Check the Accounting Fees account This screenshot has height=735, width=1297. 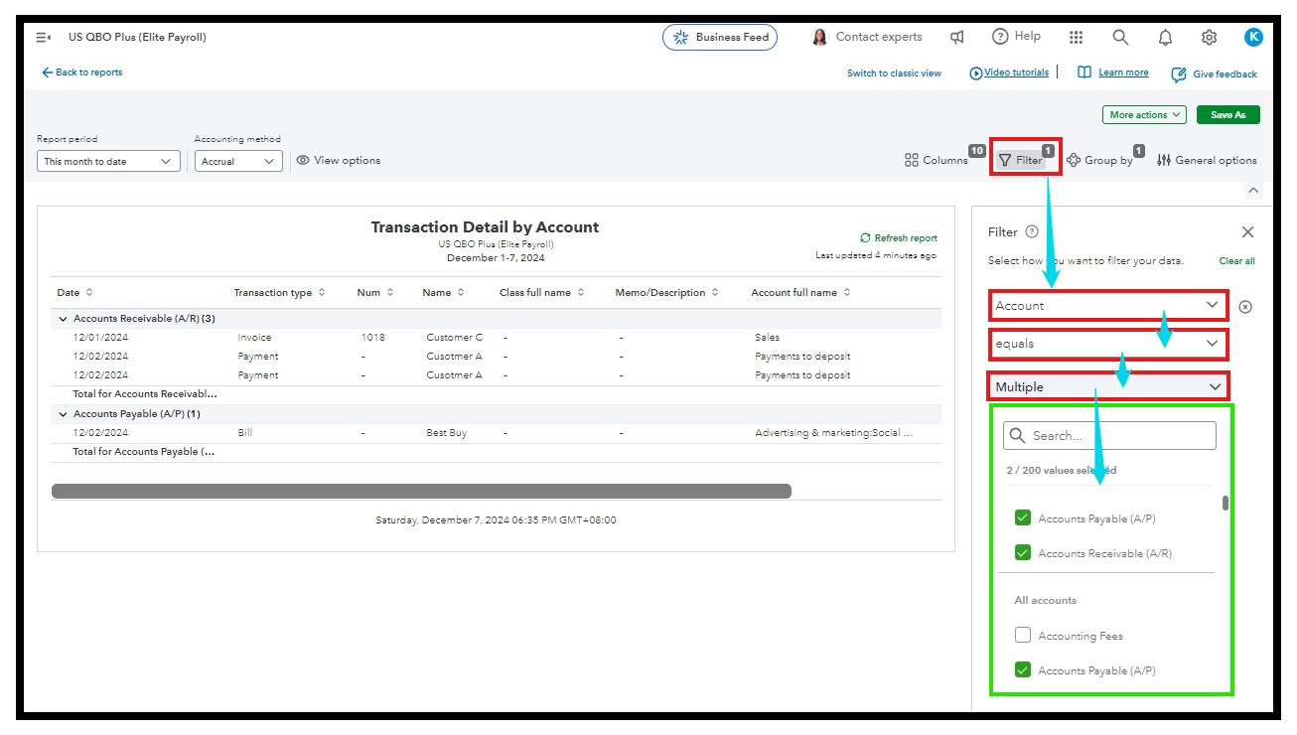point(1022,635)
